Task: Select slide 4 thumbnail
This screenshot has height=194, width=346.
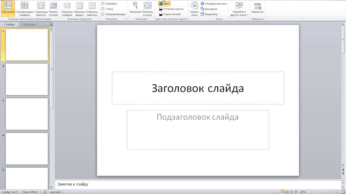Action: pyautogui.click(x=27, y=149)
